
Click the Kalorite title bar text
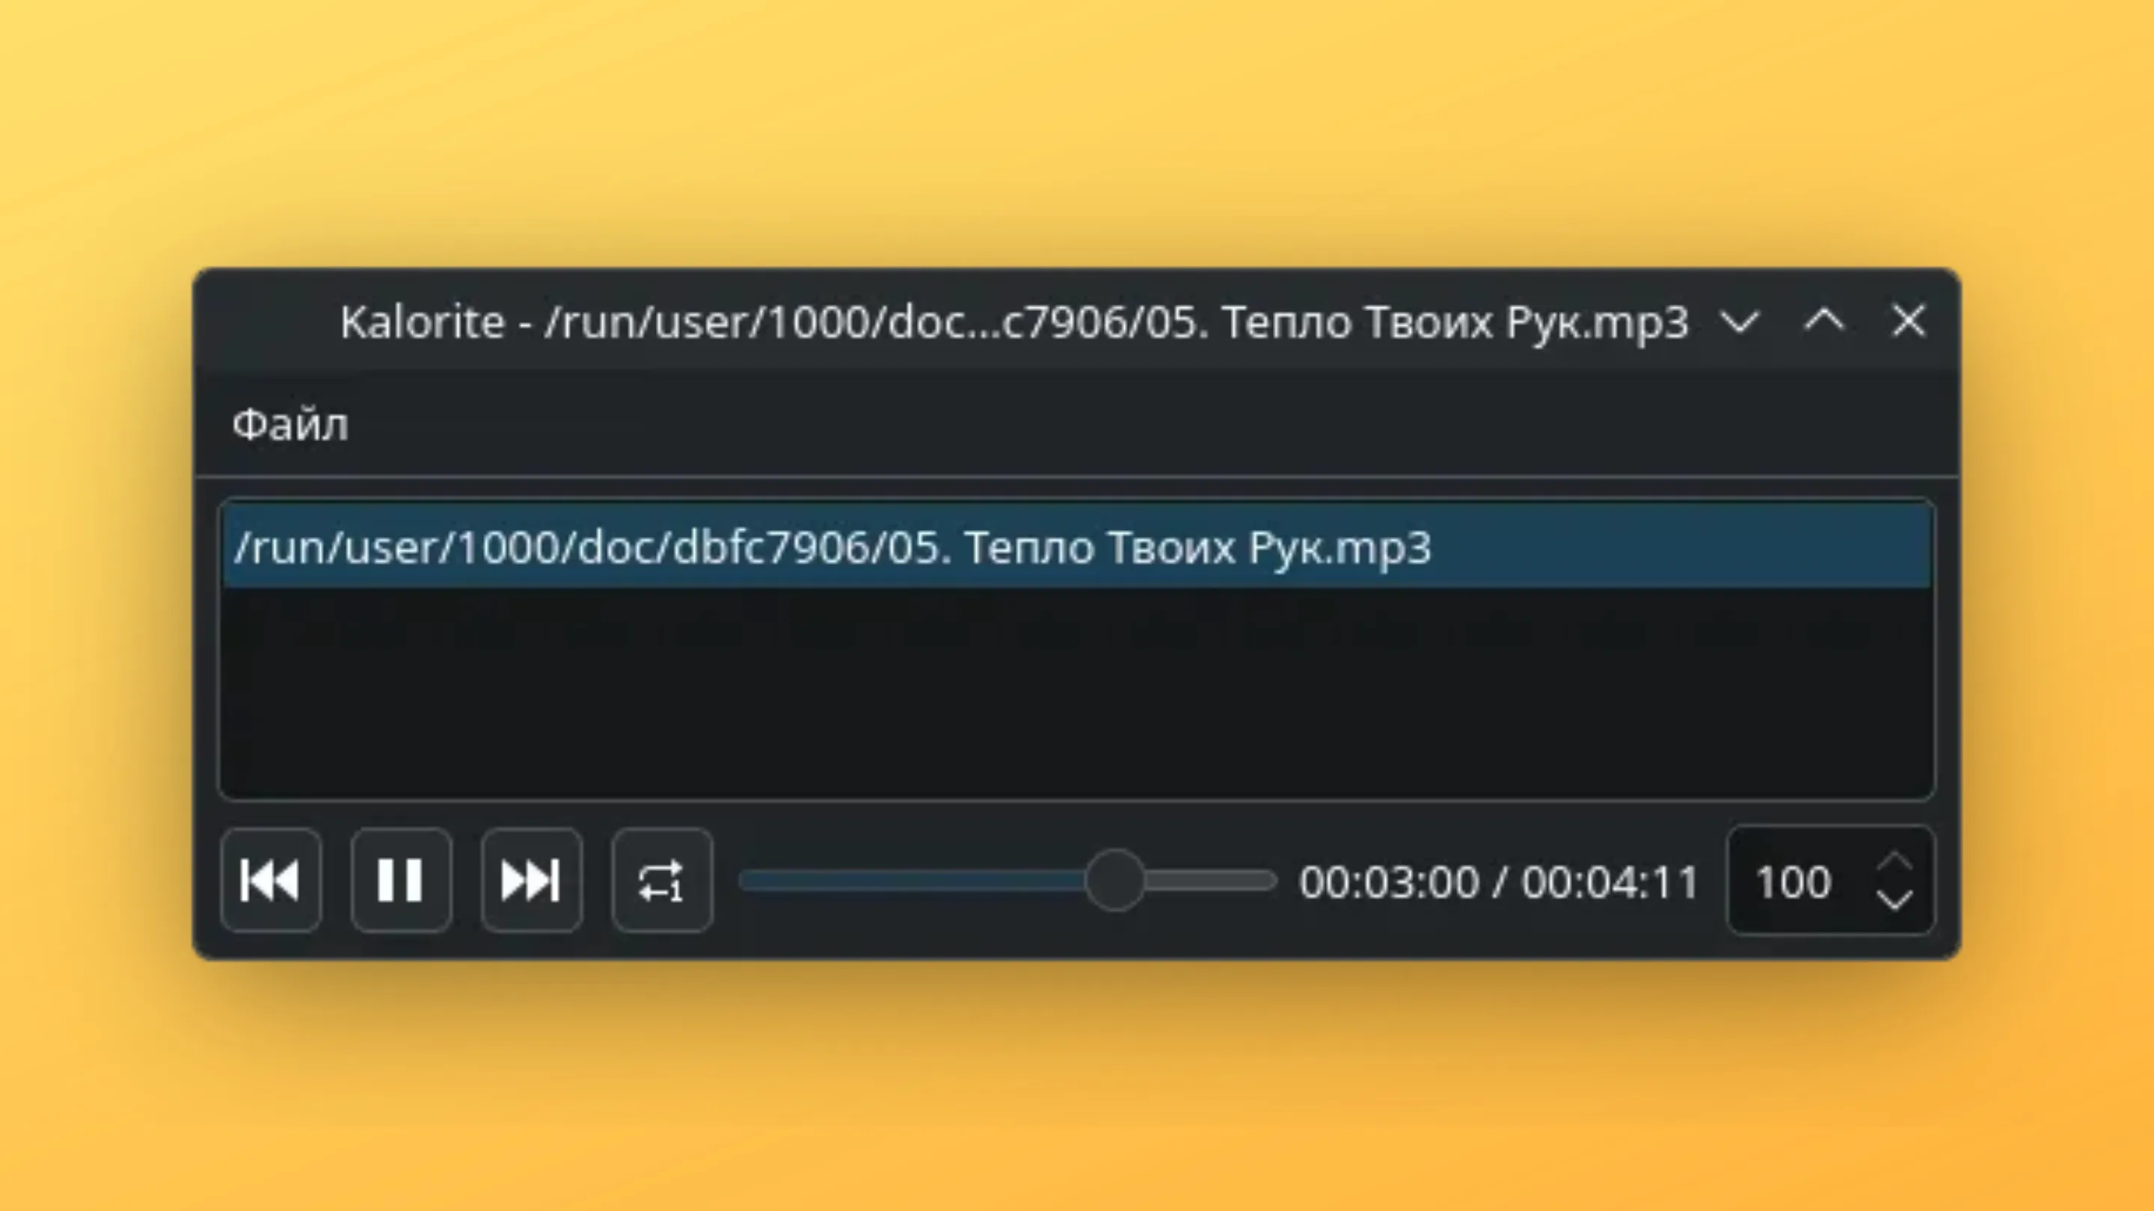tap(1014, 321)
